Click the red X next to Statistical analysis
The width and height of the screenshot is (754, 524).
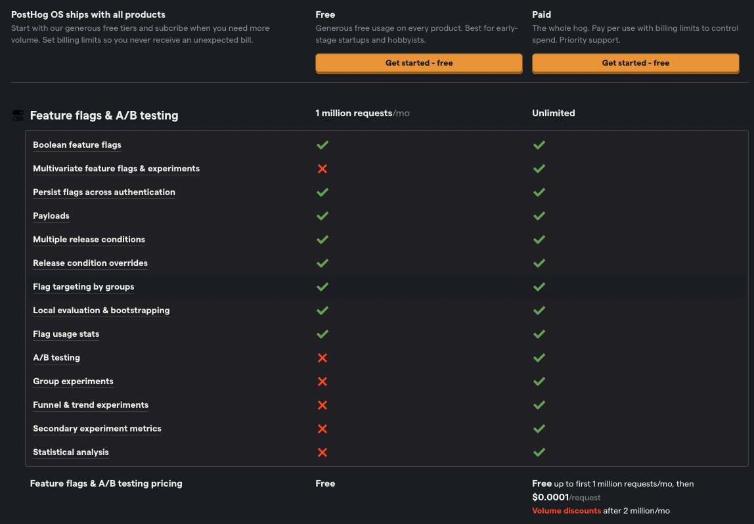tap(322, 452)
